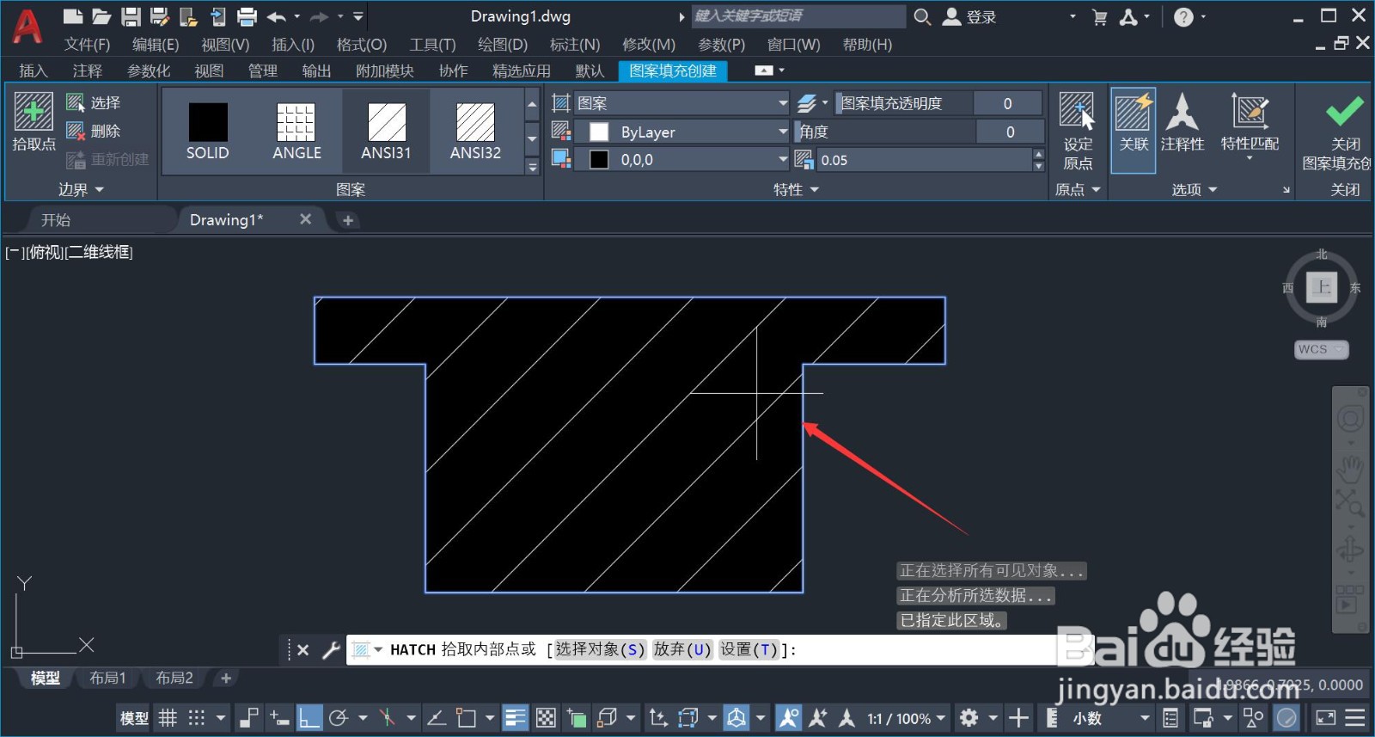Click the Undo arrow in quick access toolbar
This screenshot has width=1375, height=737.
pyautogui.click(x=276, y=16)
